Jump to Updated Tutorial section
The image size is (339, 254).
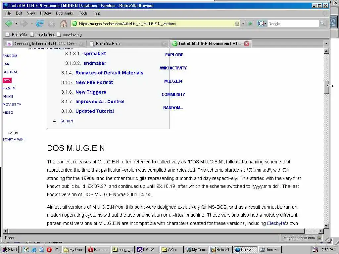(94, 111)
